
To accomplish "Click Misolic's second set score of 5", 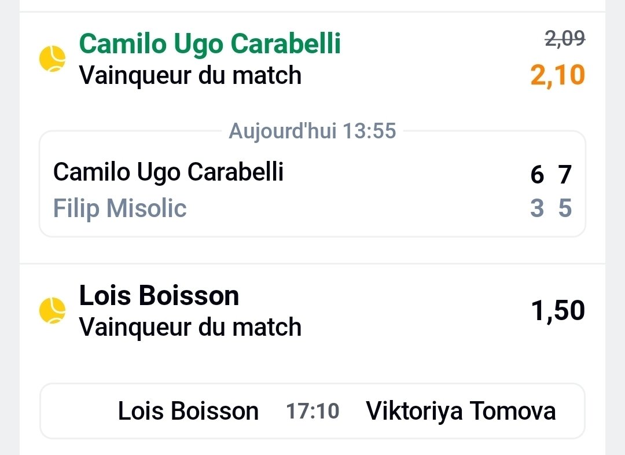I will pyautogui.click(x=565, y=208).
